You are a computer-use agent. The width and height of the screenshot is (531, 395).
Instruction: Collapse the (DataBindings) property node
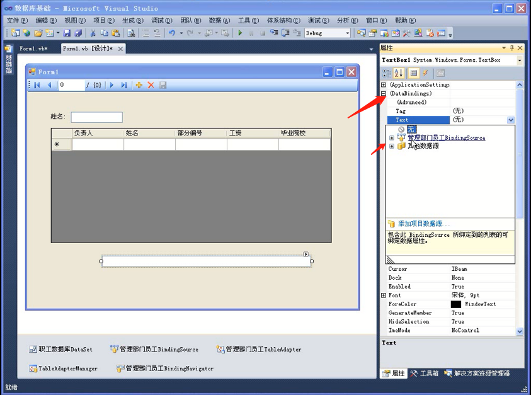click(x=384, y=93)
